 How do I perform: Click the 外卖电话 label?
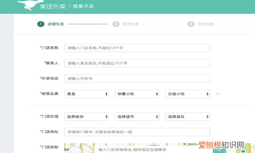(x=49, y=78)
